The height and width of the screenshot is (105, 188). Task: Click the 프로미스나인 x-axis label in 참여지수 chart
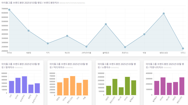pos(35,99)
